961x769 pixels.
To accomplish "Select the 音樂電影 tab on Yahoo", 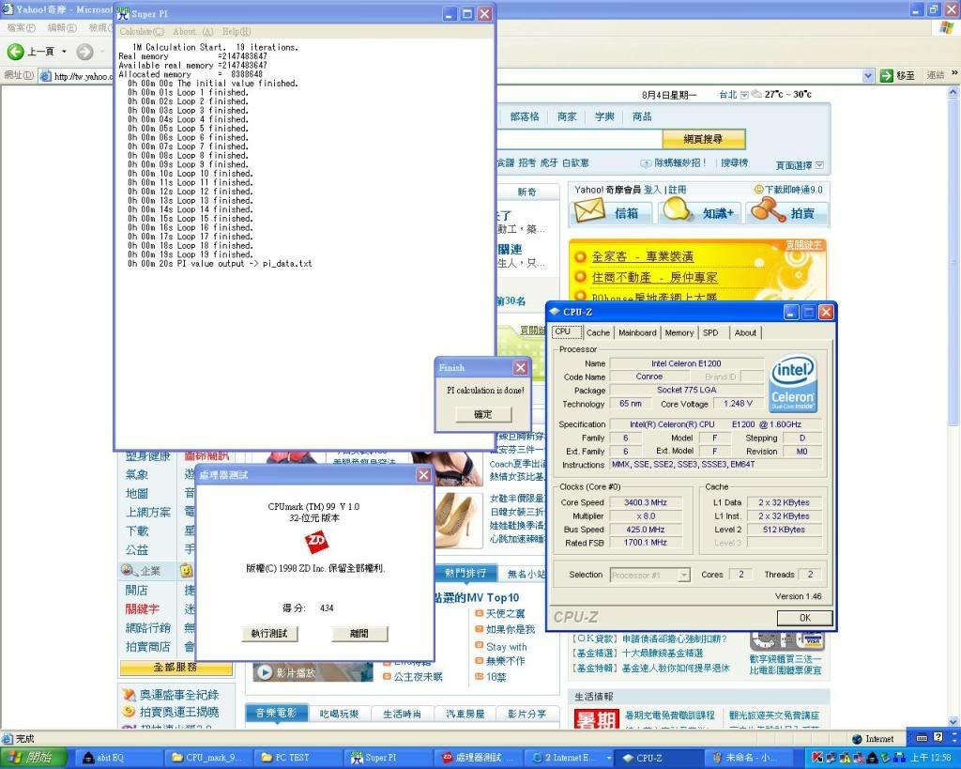I will point(276,714).
